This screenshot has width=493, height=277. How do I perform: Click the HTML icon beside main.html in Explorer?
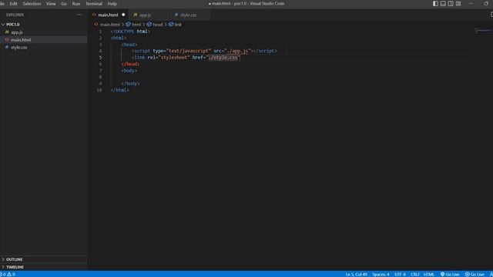coord(7,39)
